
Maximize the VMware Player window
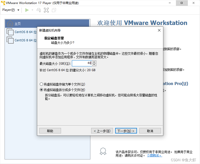[x=182, y=3]
